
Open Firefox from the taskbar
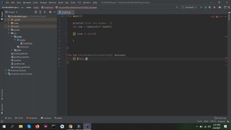coord(37,126)
